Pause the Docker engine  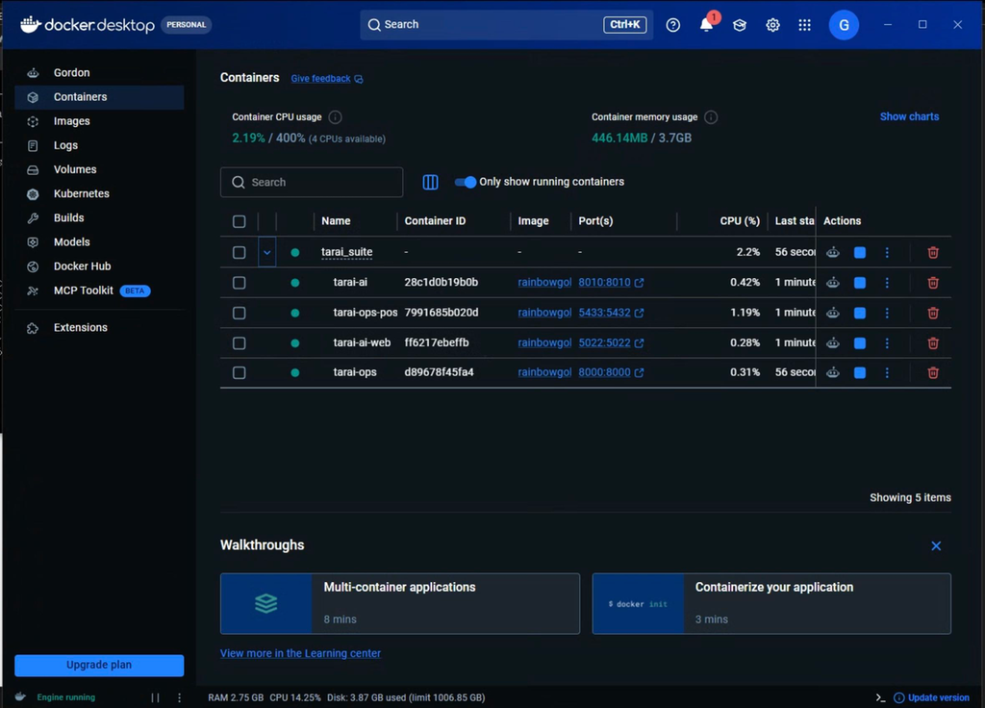pyautogui.click(x=155, y=698)
